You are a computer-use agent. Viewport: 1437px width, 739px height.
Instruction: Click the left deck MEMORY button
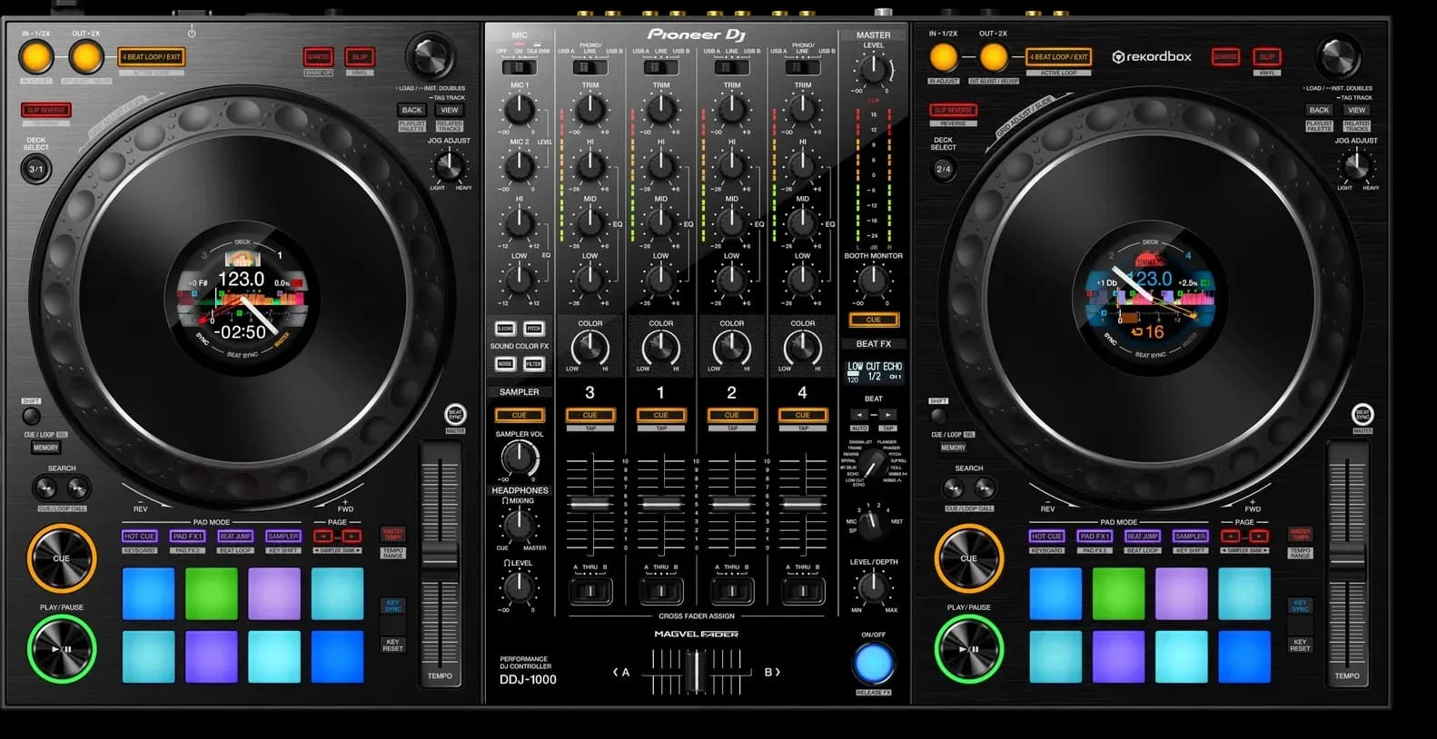46,448
